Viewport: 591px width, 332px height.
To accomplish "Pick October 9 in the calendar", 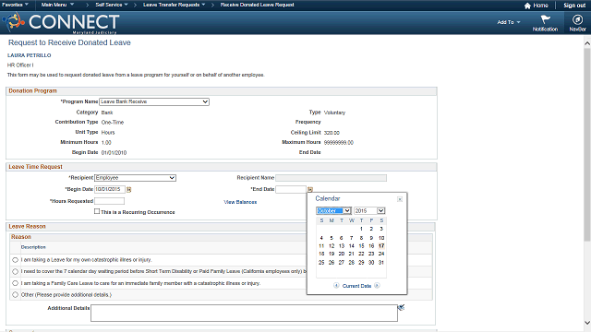I will (371, 238).
